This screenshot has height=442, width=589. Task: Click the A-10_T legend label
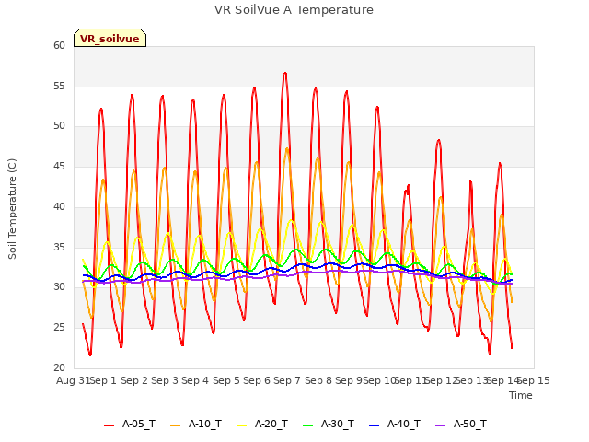click(204, 424)
